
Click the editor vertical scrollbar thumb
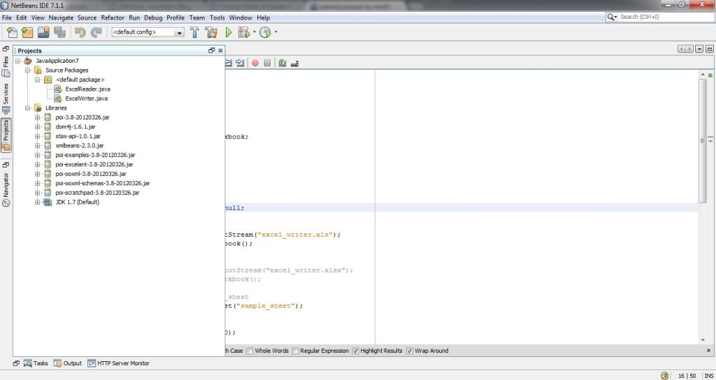pos(703,141)
